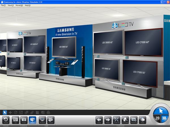Viewport: 170px width, 127px height.
Task: Close the Display Simulator window
Action: pos(168,2)
